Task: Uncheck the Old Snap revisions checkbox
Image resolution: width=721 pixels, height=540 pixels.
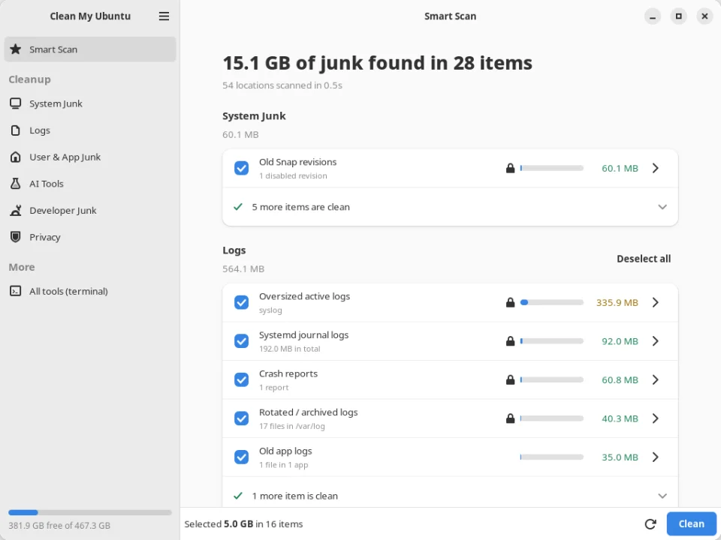Action: 241,168
